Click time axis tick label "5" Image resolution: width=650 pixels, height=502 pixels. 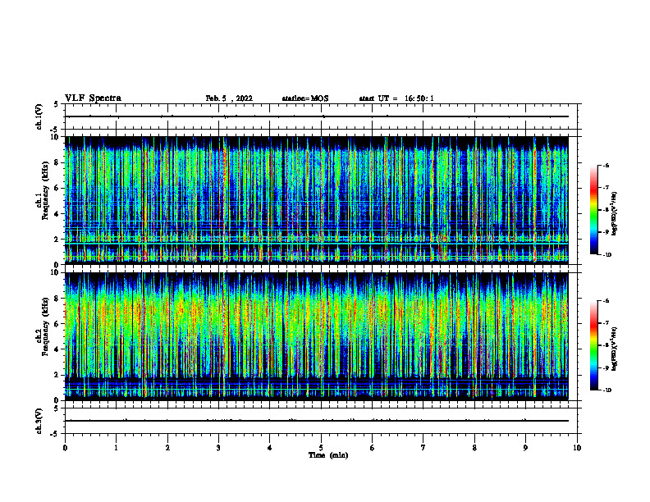321,448
